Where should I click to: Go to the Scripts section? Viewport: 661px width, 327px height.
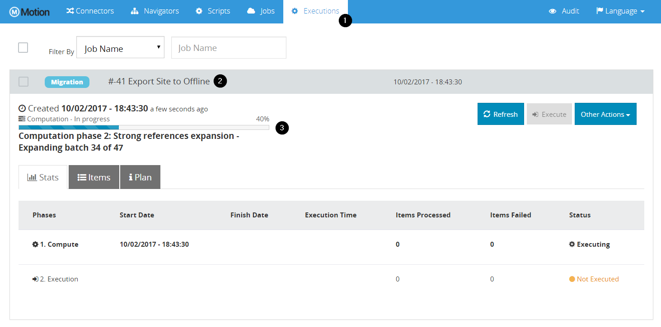tap(213, 11)
